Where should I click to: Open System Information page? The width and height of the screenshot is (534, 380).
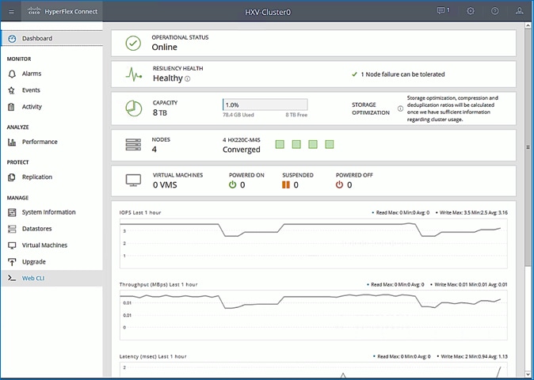pos(48,212)
